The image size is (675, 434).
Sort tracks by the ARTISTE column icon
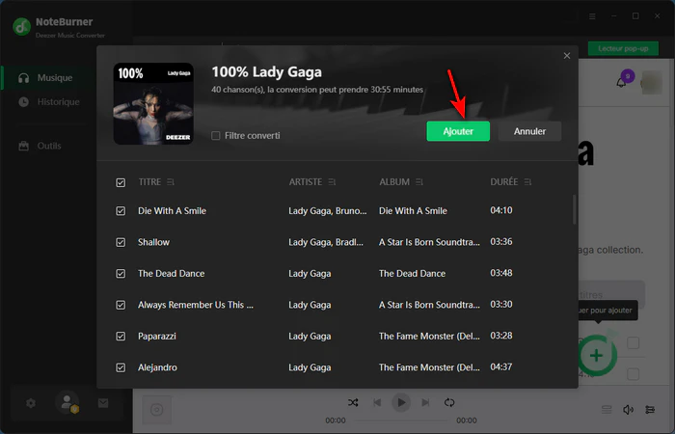pos(332,182)
